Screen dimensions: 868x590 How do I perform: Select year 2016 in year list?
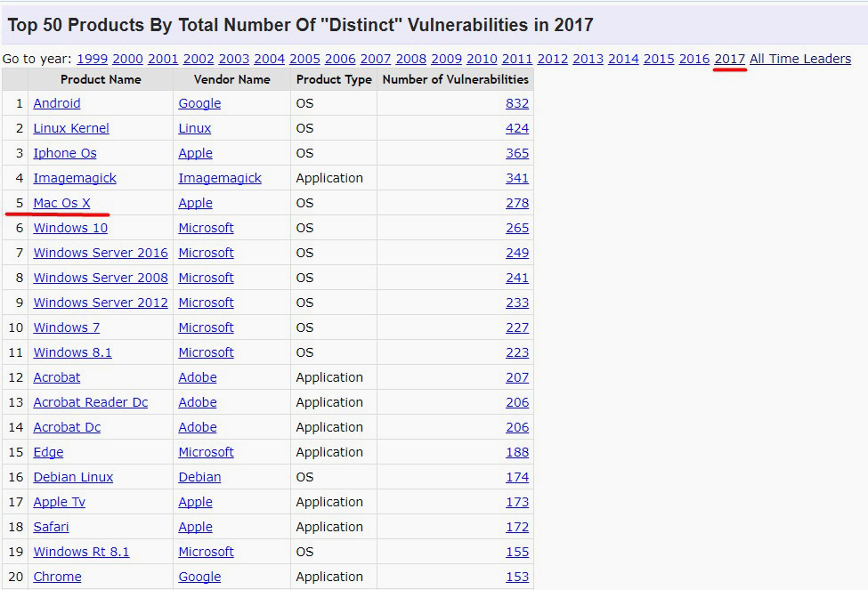click(694, 59)
